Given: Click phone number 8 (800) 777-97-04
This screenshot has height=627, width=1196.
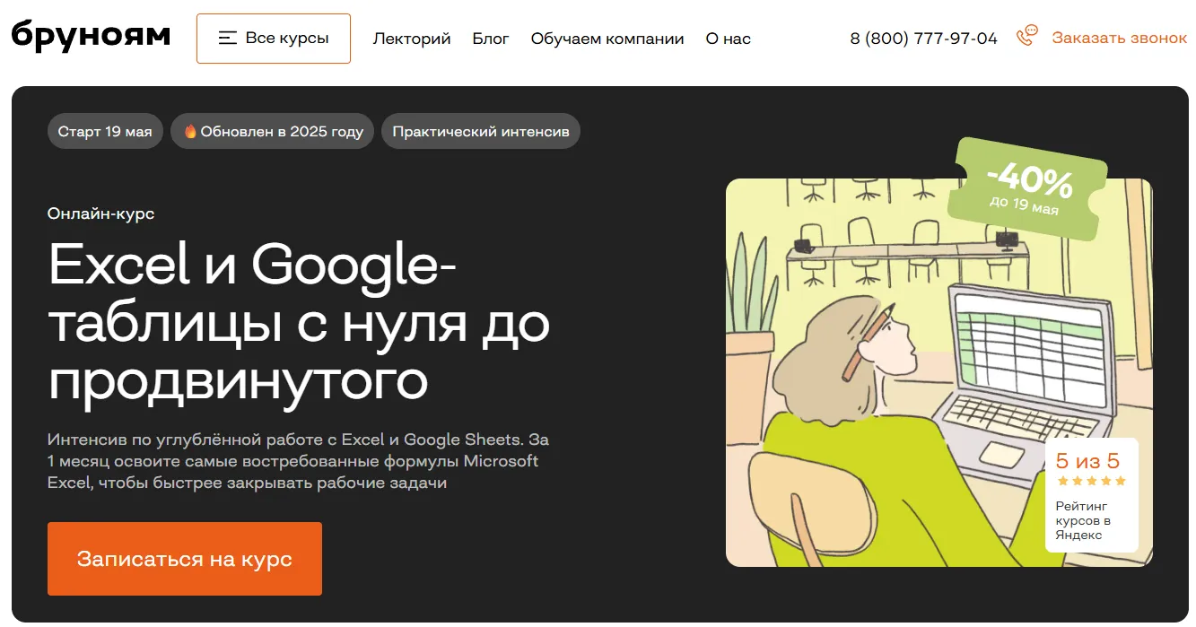Looking at the screenshot, I should click(923, 39).
